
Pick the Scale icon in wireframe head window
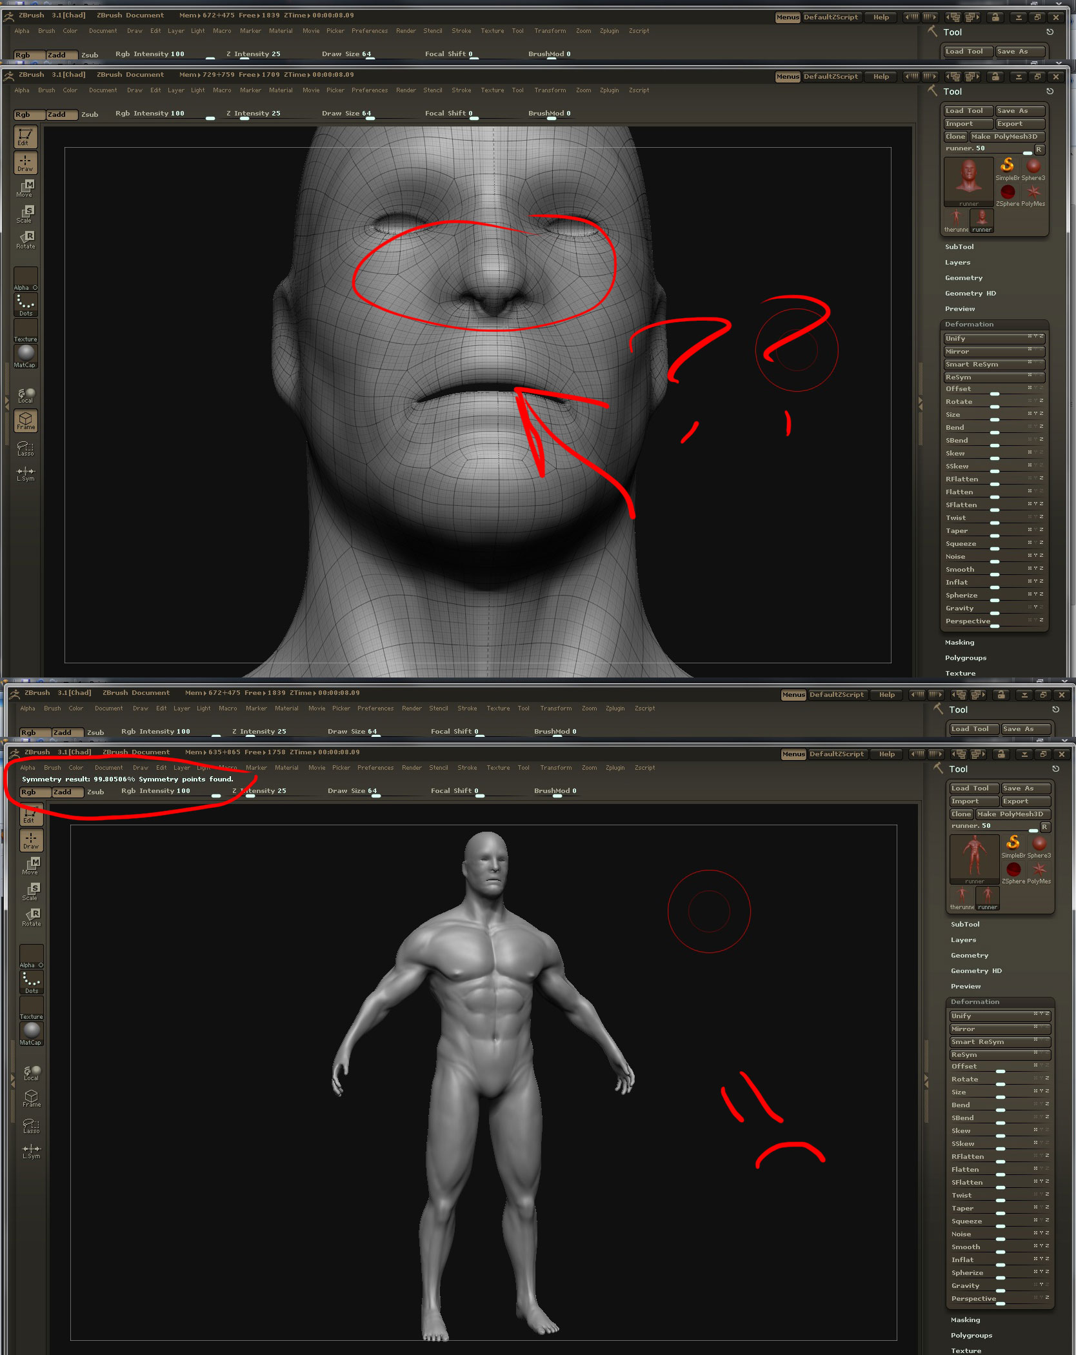(25, 214)
